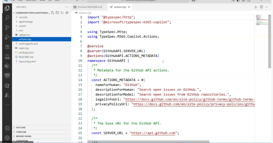
Task: Follow the privacyPolicyUrl docs.github.com link
Action: point(194,104)
